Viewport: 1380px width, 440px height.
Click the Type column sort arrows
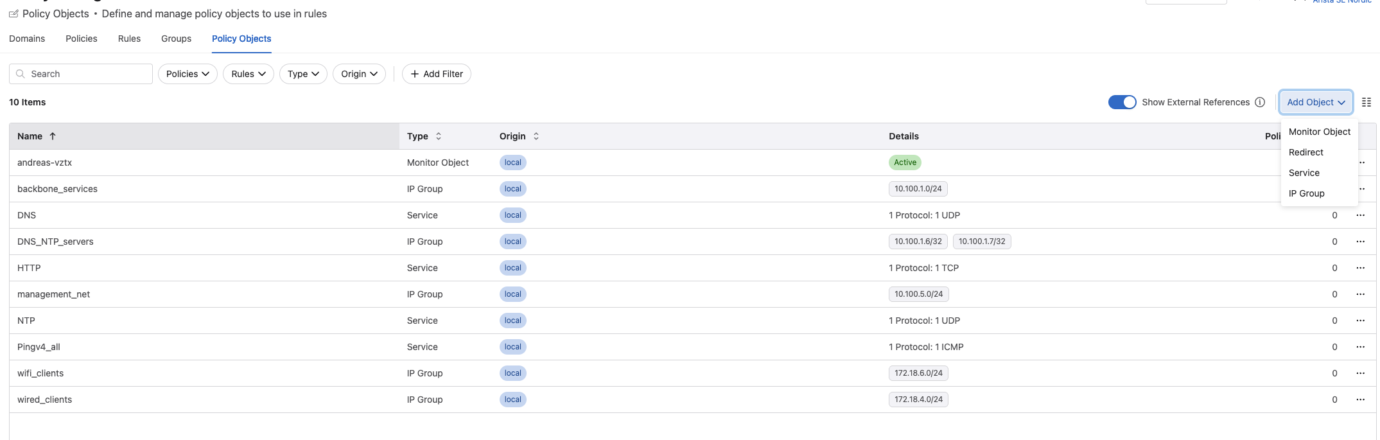439,136
